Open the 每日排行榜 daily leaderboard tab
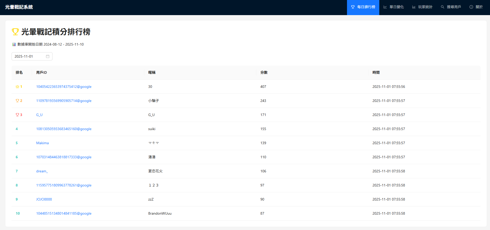Screen dimensions: 490x230 point(363,7)
